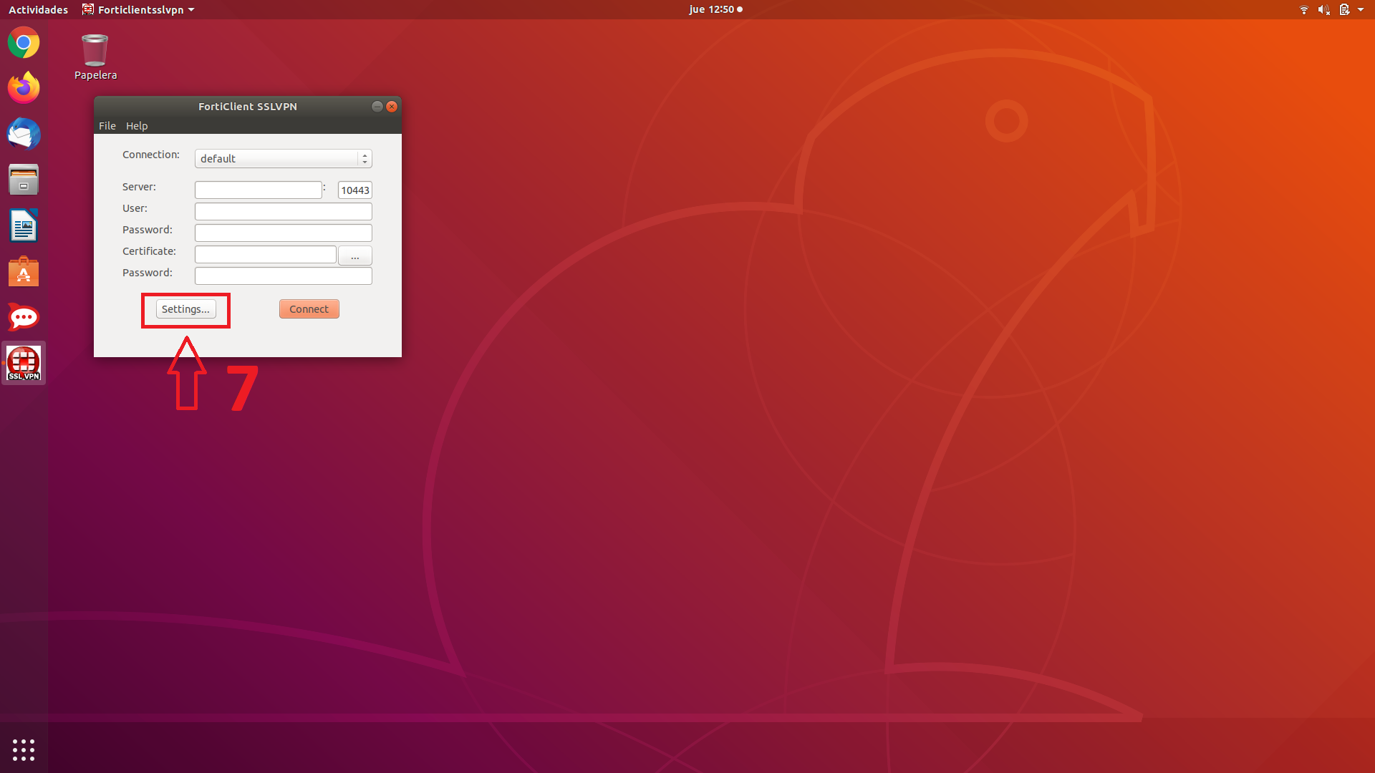Image resolution: width=1375 pixels, height=773 pixels.
Task: Open the Help menu
Action: [x=137, y=126]
